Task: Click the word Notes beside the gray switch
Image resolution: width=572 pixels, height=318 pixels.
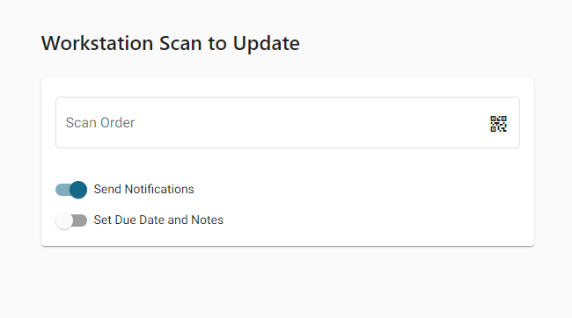Action: point(207,220)
